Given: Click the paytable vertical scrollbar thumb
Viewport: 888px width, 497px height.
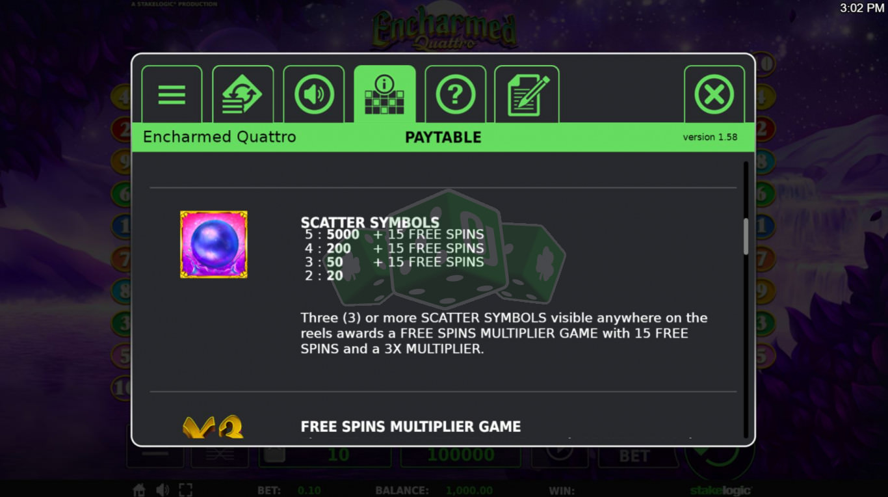Looking at the screenshot, I should pyautogui.click(x=746, y=237).
